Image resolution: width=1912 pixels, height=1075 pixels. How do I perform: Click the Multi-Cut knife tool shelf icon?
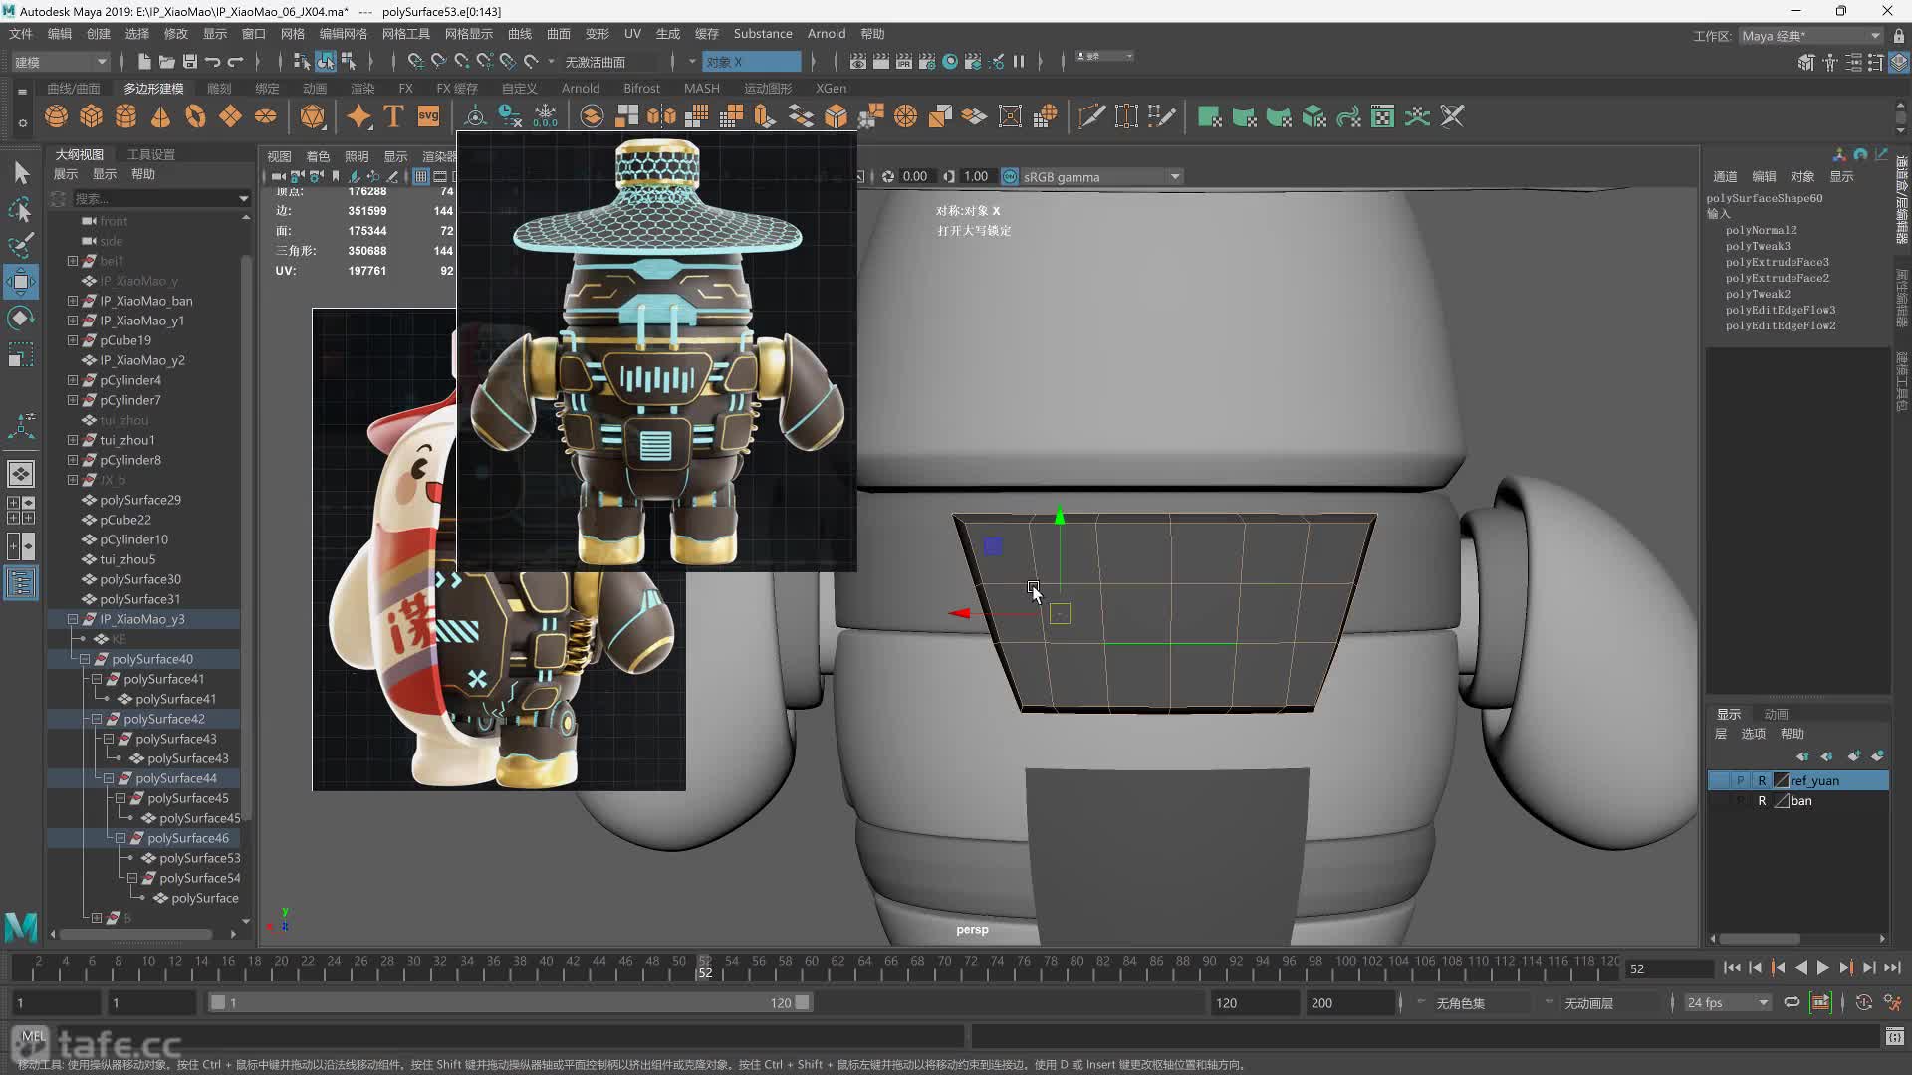(1091, 116)
